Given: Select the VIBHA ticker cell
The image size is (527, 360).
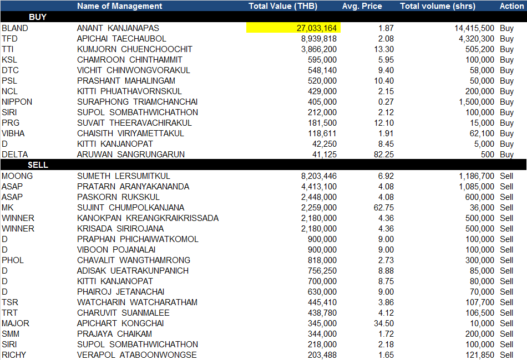Looking at the screenshot, I should click(x=13, y=133).
